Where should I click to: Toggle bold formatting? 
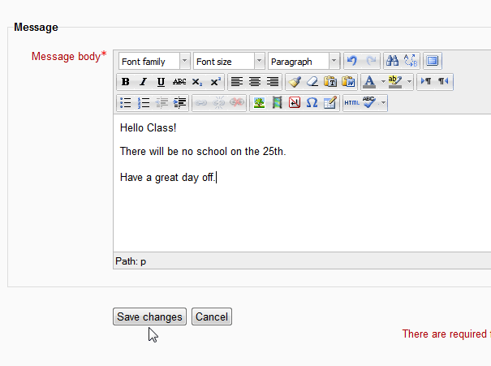point(125,82)
